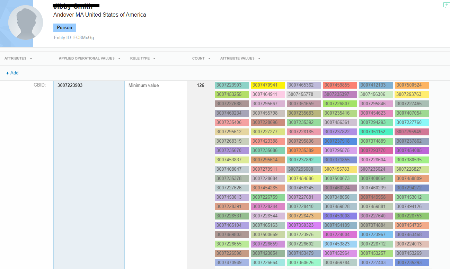Open the APPLIED OPERATIONAL VALUES column dropdown
Screen dimensions: 450x269
pyautogui.click(x=119, y=59)
